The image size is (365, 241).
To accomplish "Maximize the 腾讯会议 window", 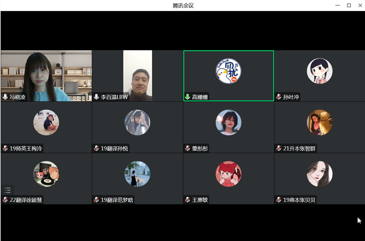I will tap(349, 5).
